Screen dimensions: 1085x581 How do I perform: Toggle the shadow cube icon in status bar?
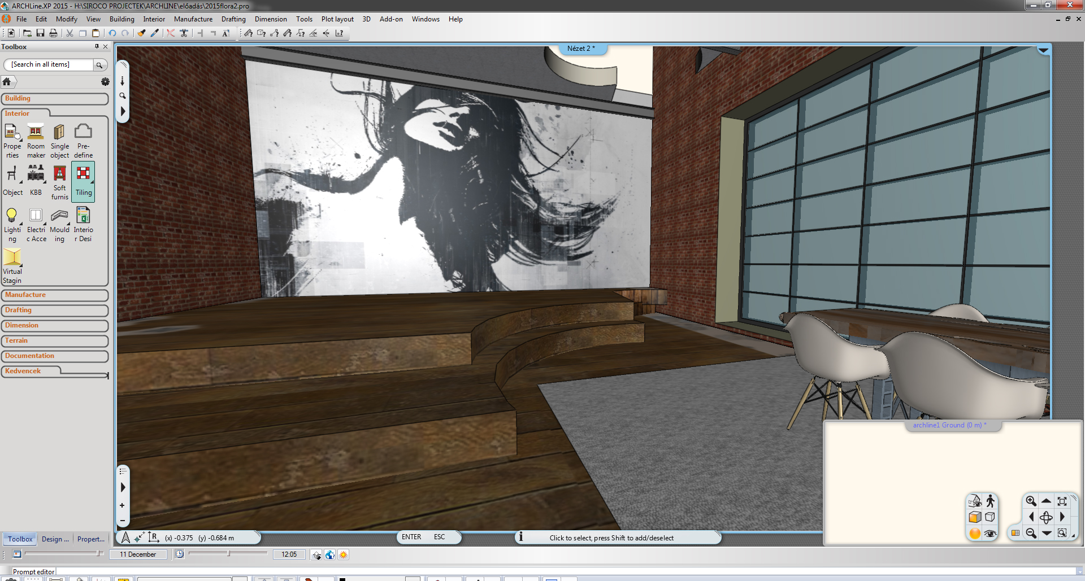coord(316,554)
